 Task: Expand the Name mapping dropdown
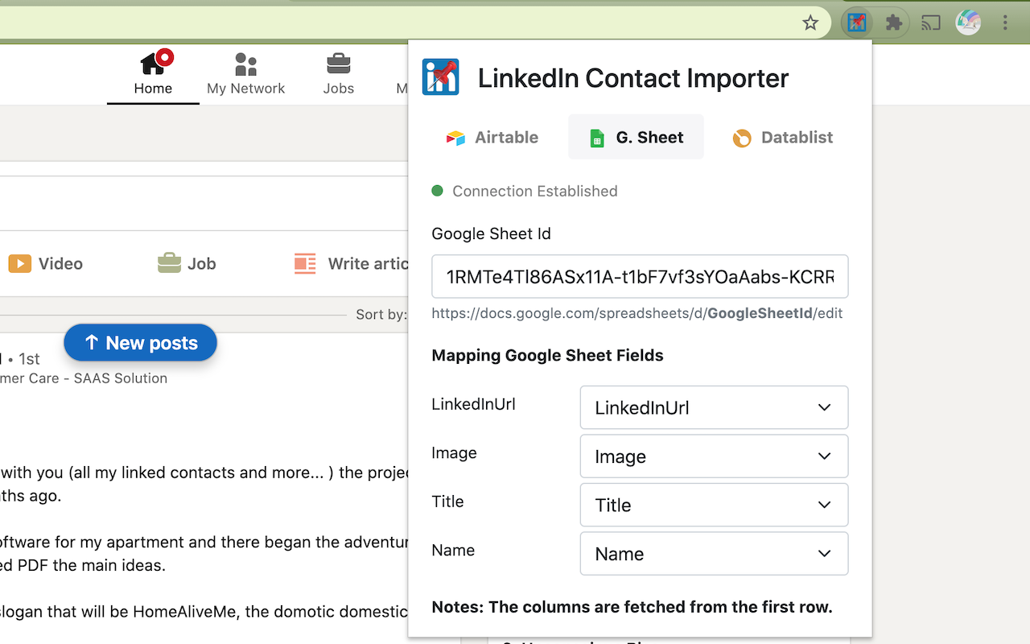tap(714, 554)
